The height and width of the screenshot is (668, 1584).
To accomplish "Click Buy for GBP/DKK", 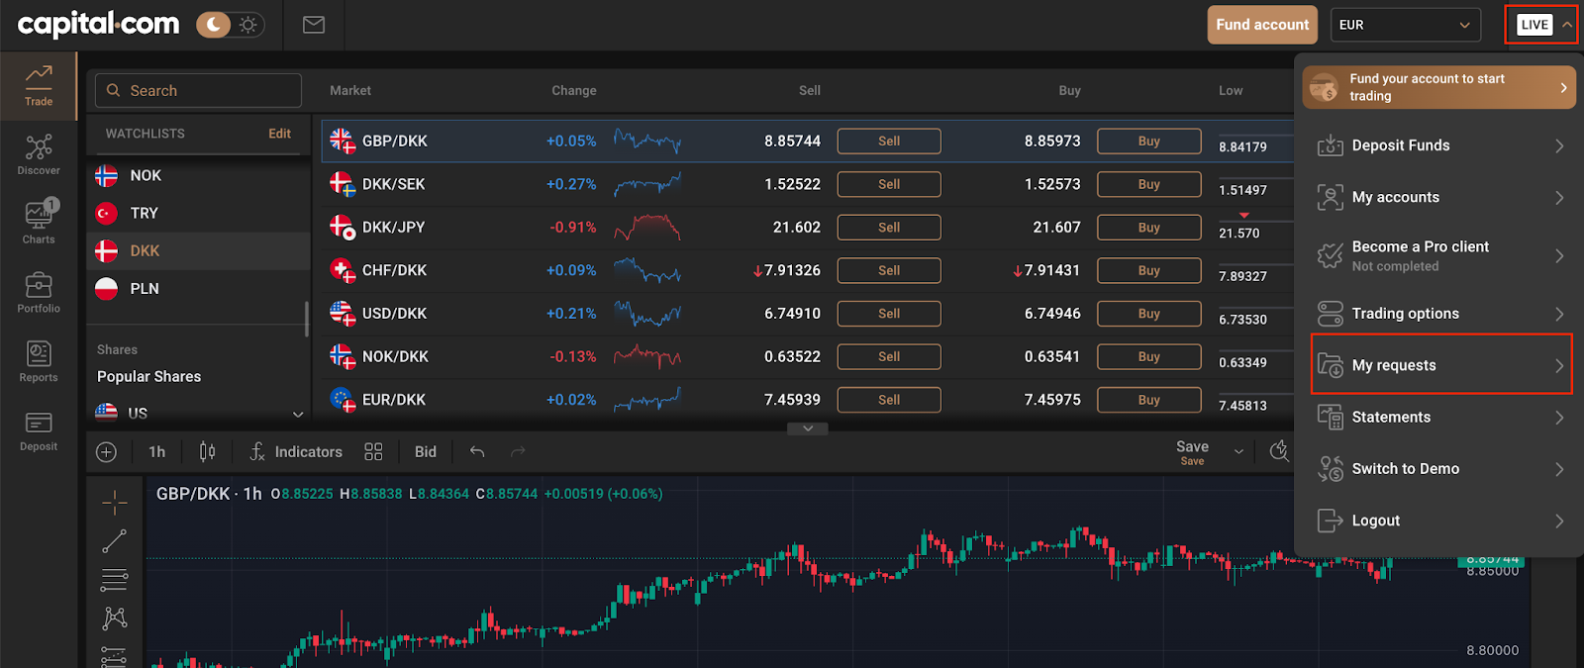I will click(x=1148, y=142).
